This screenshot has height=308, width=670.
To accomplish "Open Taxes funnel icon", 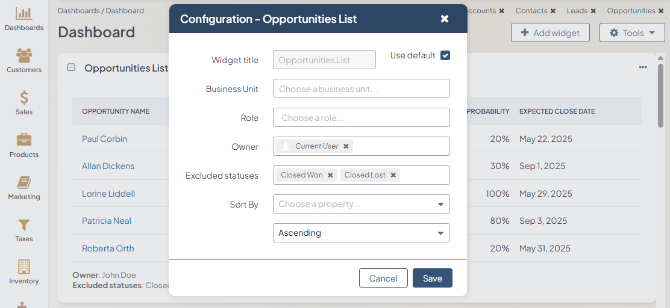I will coord(24,225).
